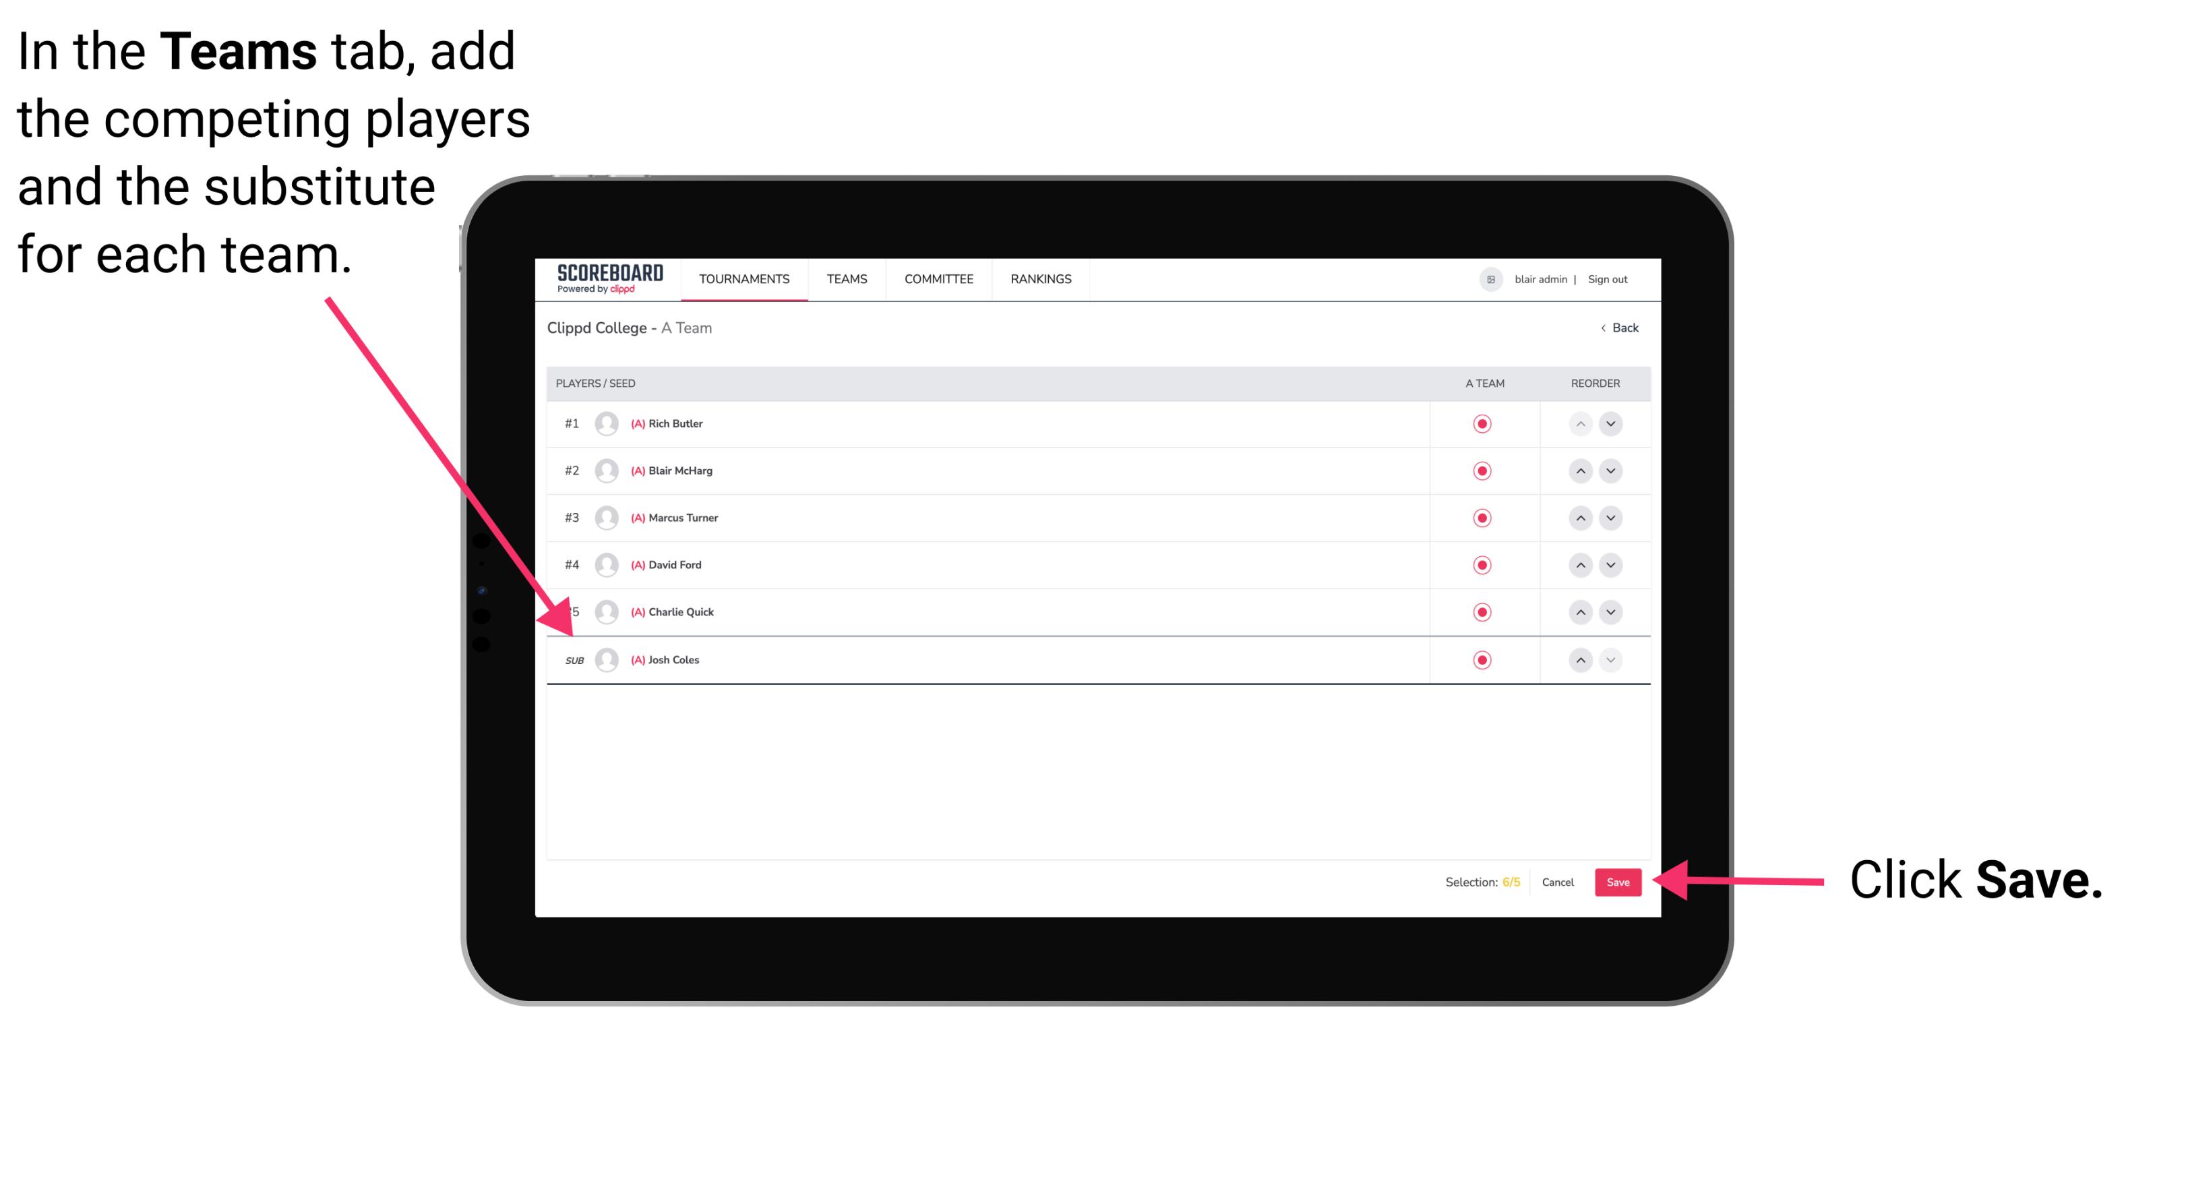Click the #1 seed number
2188x1177 pixels.
pyautogui.click(x=572, y=424)
